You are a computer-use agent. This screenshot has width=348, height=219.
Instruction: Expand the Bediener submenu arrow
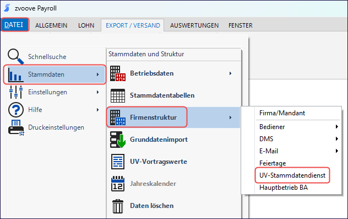pyautogui.click(x=336, y=127)
